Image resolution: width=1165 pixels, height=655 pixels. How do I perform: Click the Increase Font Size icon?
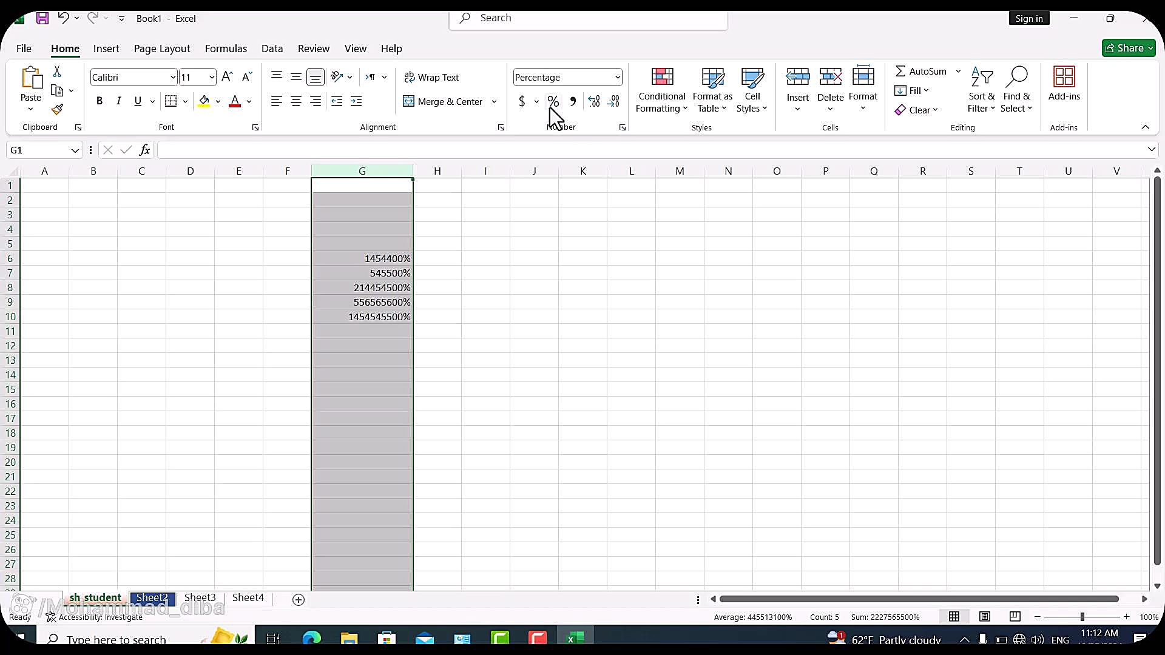pos(227,77)
